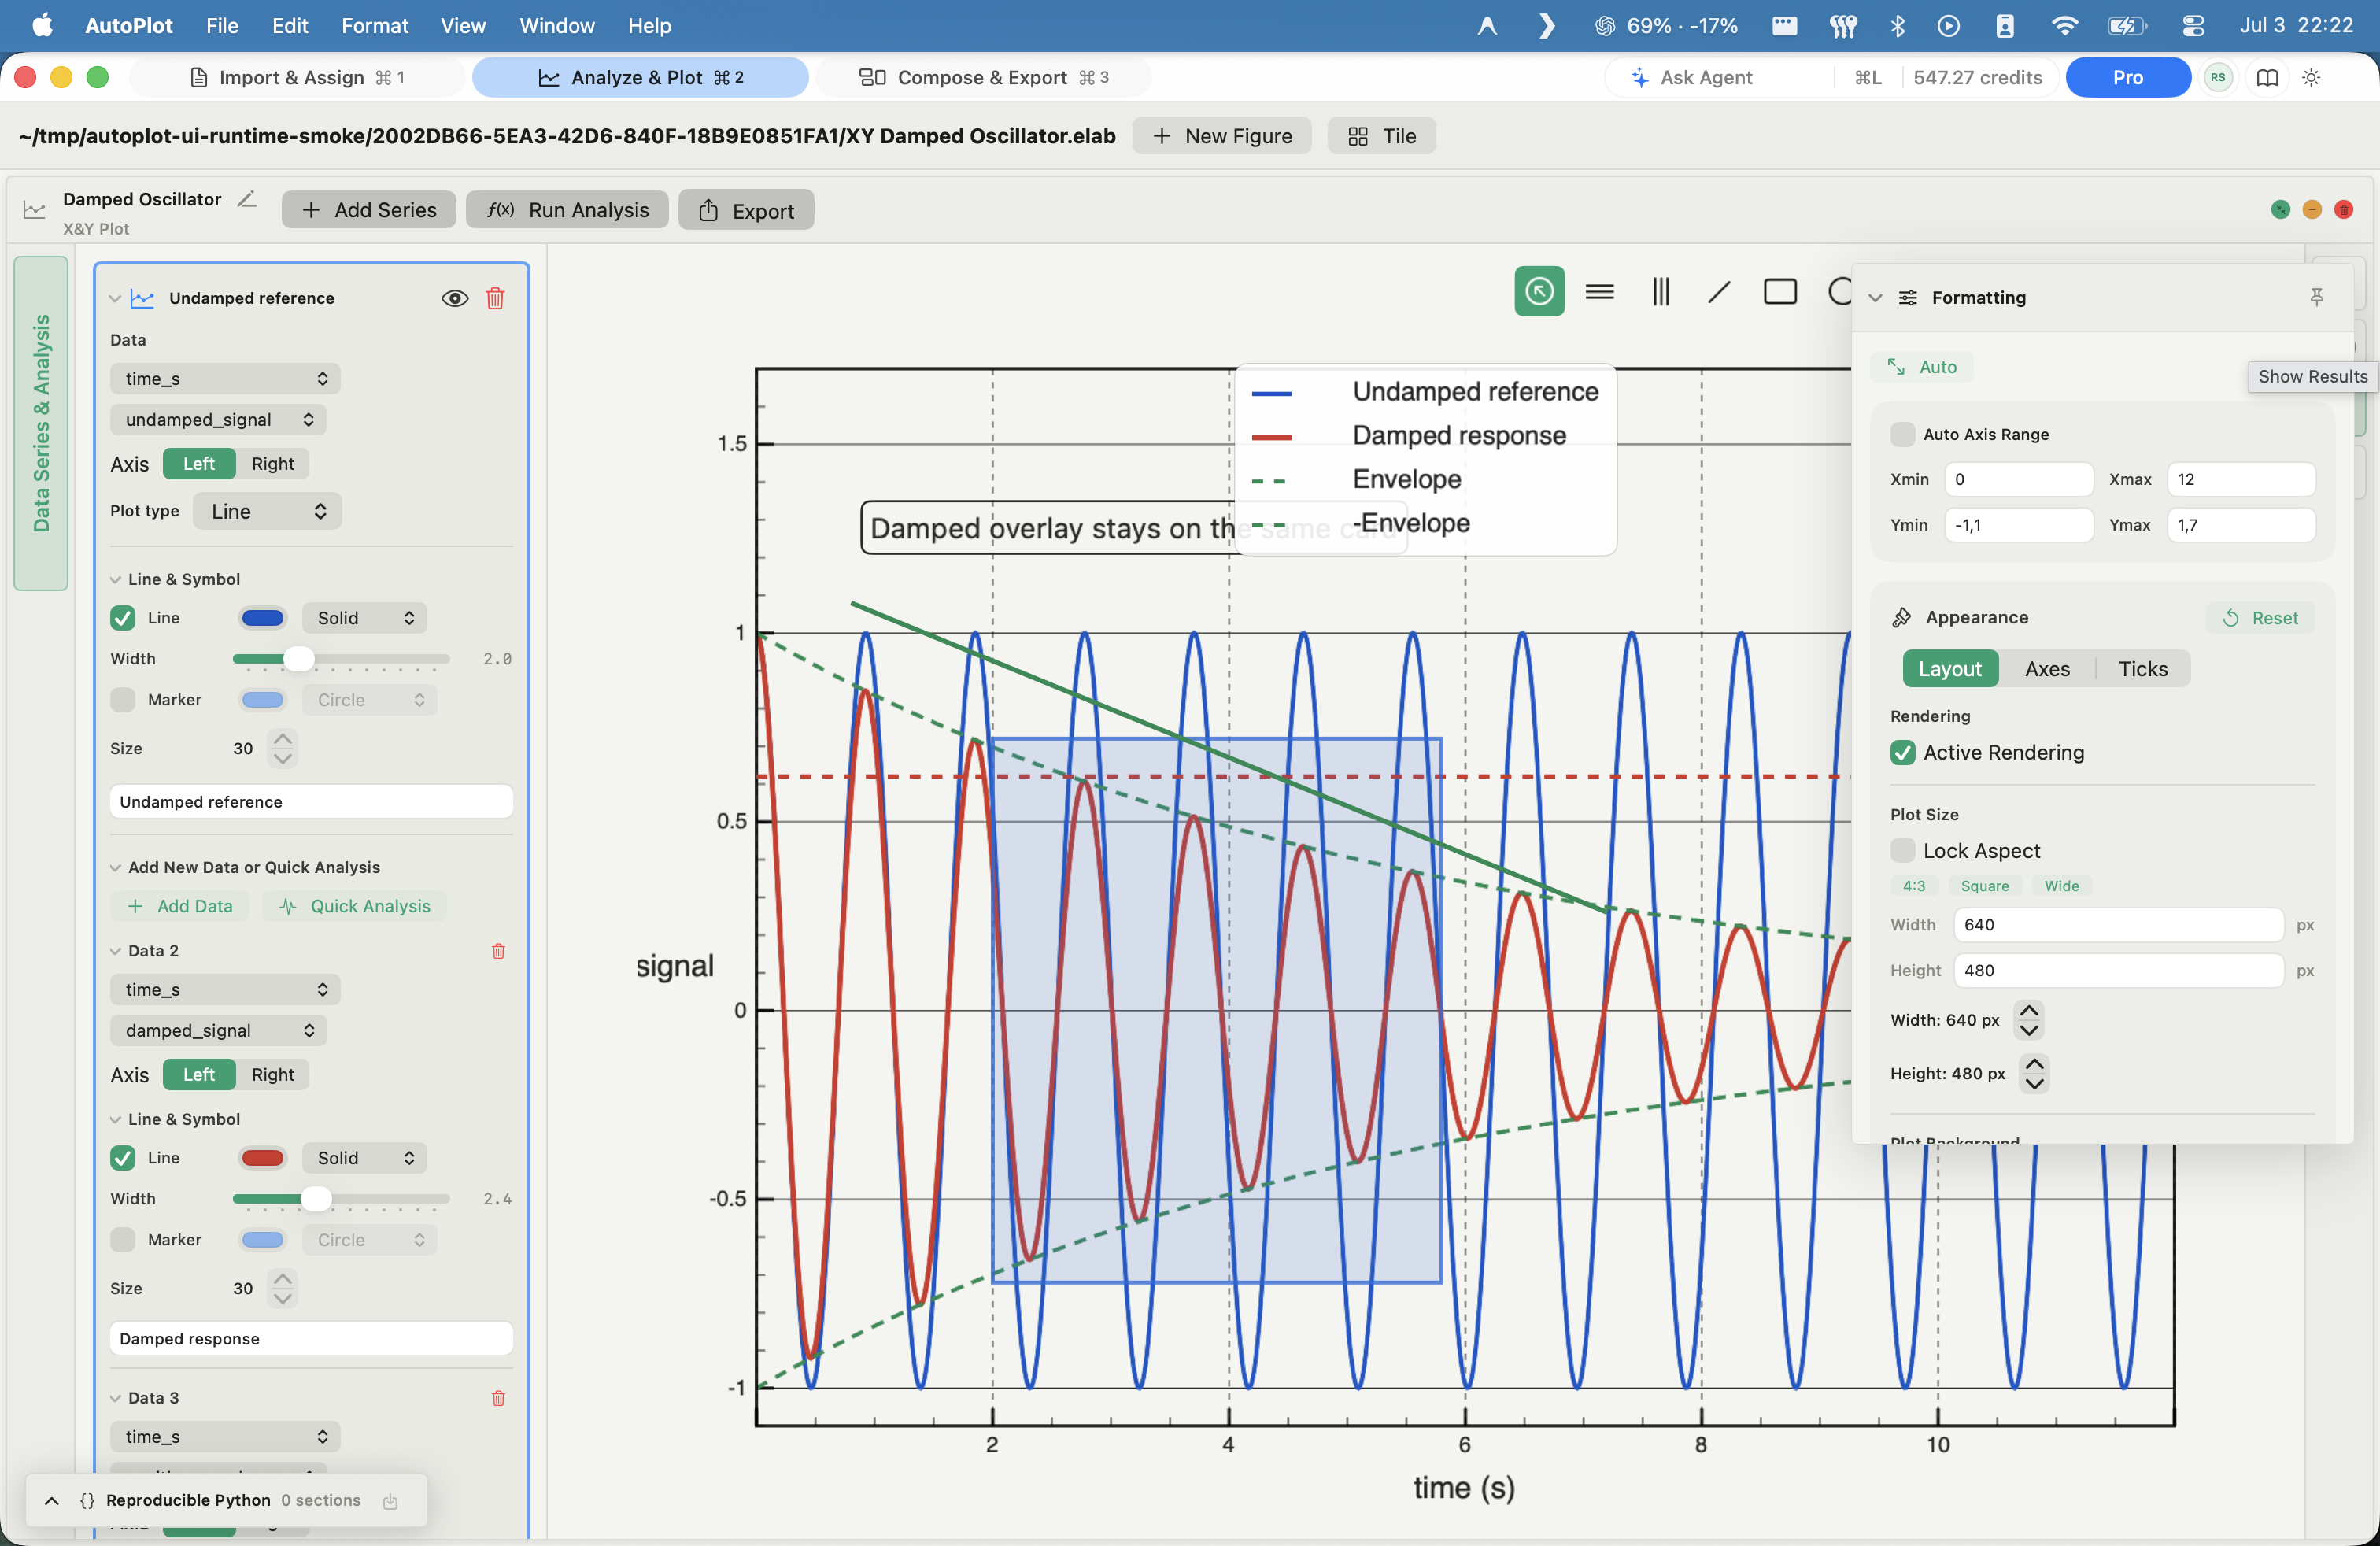Enable Marker checkbox for Undamped reference
Screen dimensions: 2380x1546
point(122,699)
